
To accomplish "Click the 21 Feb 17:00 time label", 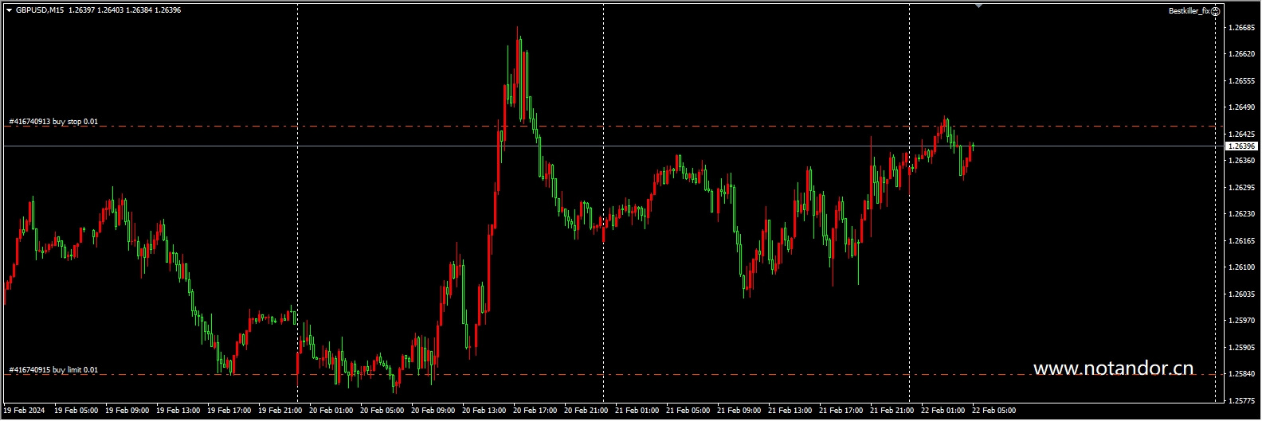I will pos(841,411).
